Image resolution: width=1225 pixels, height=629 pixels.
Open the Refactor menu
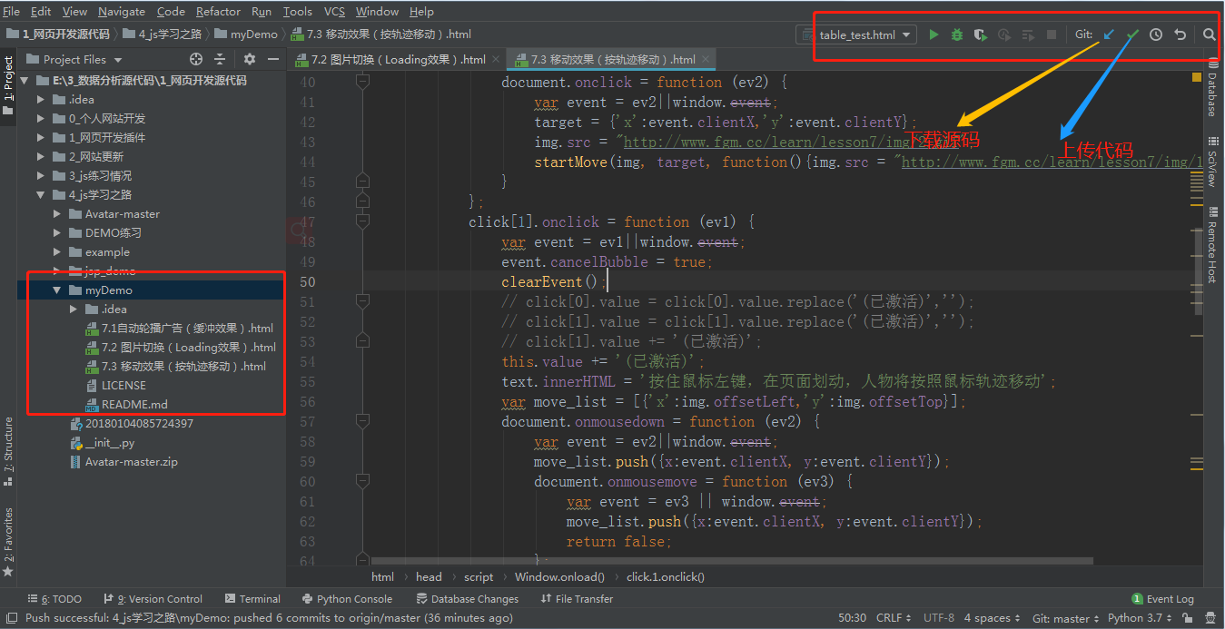point(218,12)
